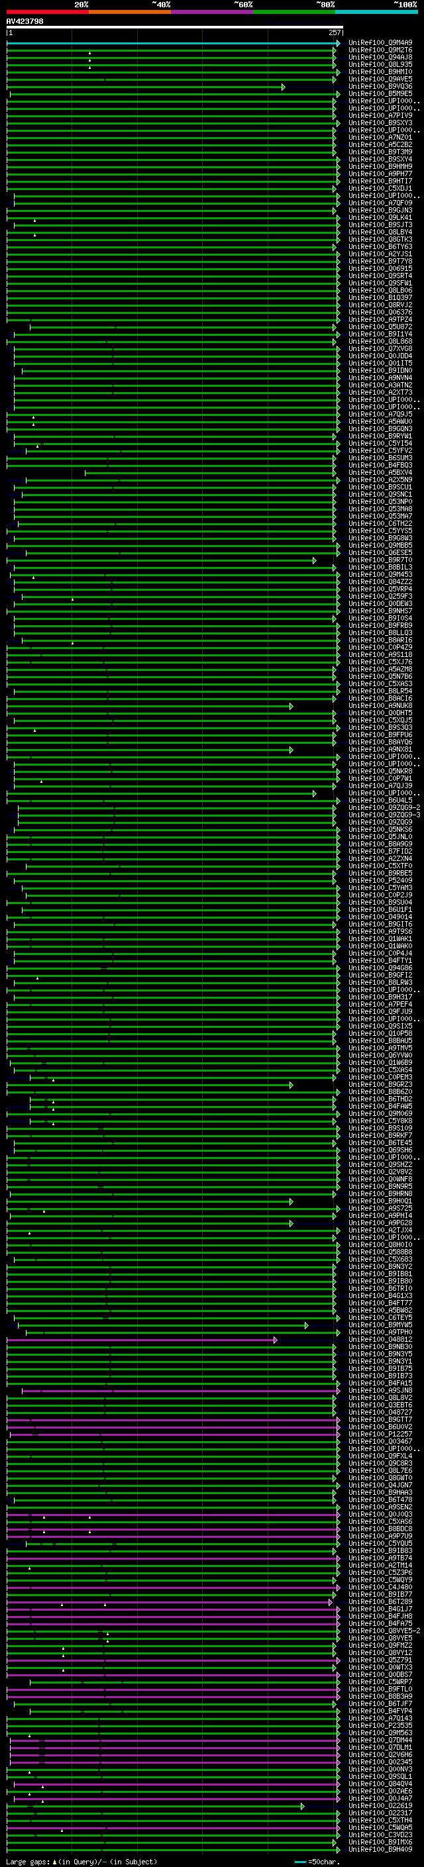Click the UniRef100_C5XDJ1 label
This screenshot has height=1867, width=424.
(380, 189)
